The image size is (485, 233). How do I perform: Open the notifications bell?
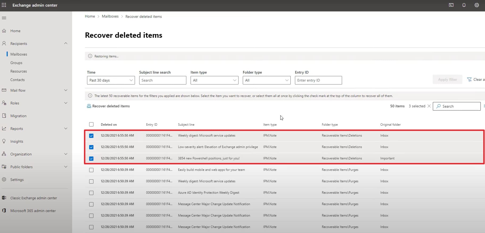tap(464, 5)
